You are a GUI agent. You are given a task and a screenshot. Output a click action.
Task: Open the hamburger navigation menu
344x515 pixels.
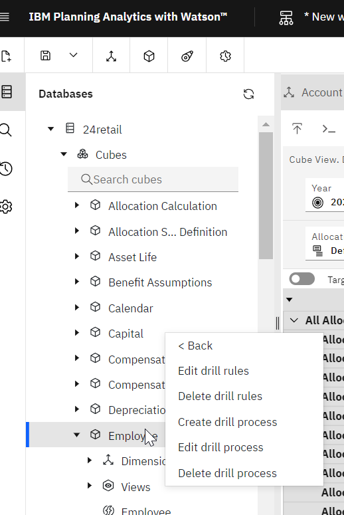coord(4,17)
